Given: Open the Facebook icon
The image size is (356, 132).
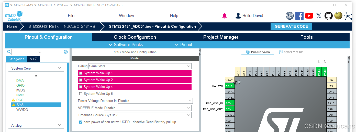Looking at the screenshot, I should click(299, 16).
